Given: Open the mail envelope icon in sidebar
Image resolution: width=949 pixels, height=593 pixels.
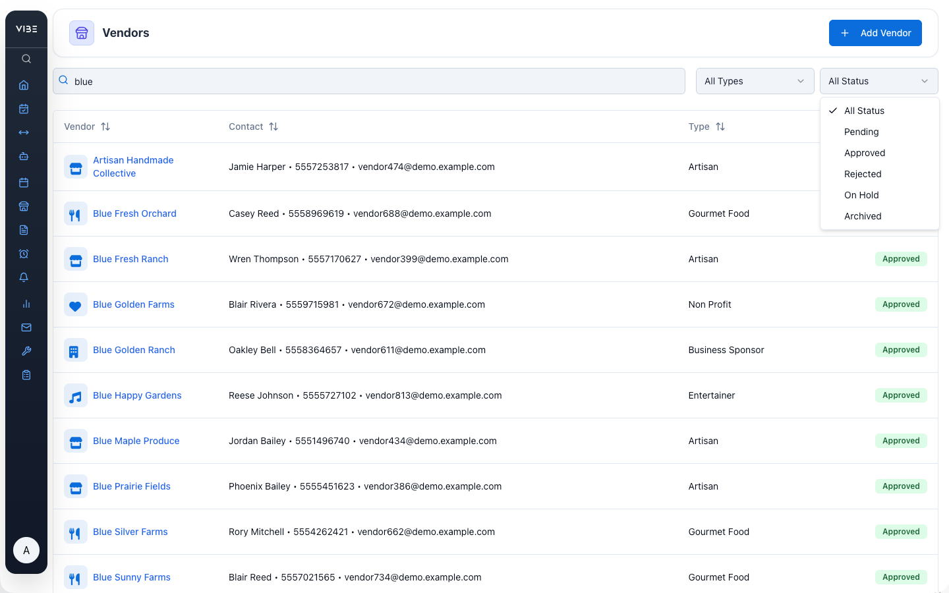Looking at the screenshot, I should click(x=26, y=327).
